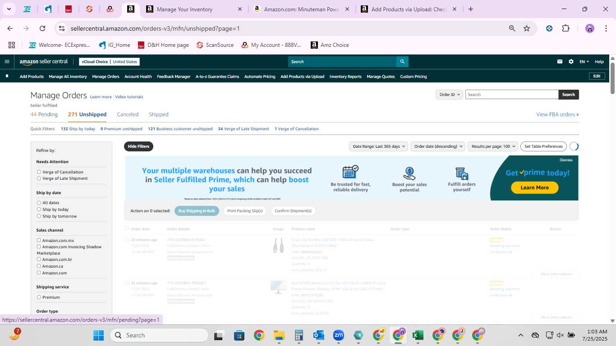616x346 pixels.
Task: Click the Confirm Shipment(s) button
Action: point(293,211)
